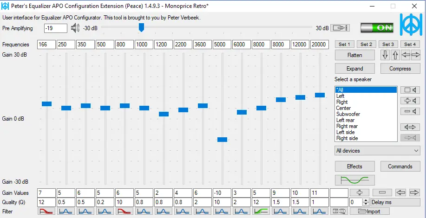The image size is (426, 218).
Task: Select Subwoofer in the speaker list
Action: click(x=348, y=114)
